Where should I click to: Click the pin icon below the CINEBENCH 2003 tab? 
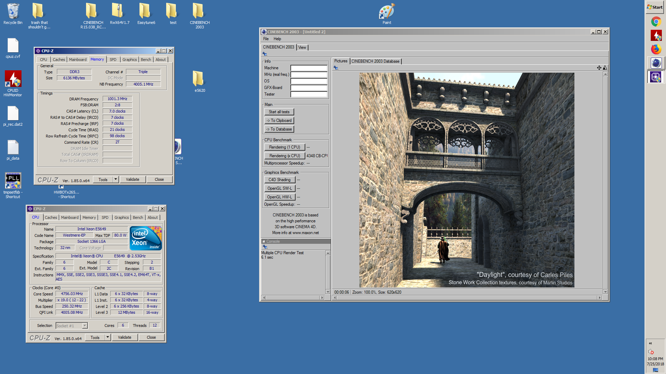(265, 54)
